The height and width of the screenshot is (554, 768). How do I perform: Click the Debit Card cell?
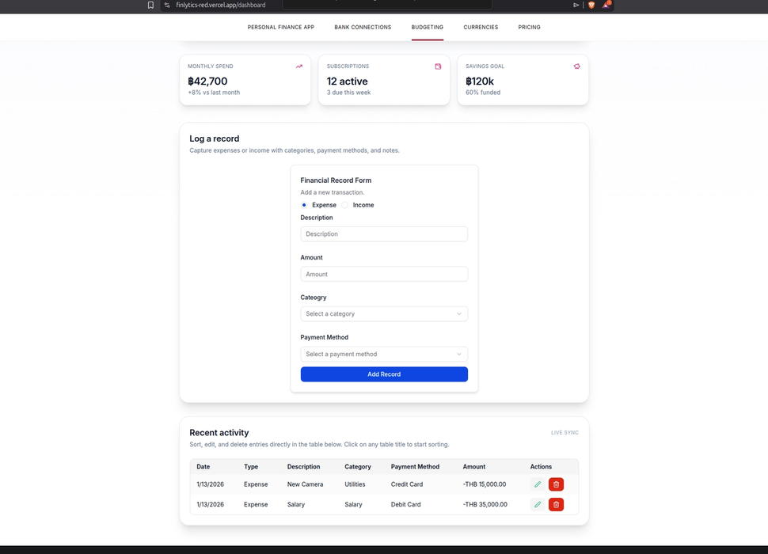point(405,505)
